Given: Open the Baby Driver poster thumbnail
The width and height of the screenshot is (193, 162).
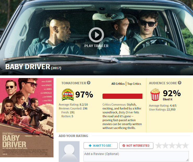Looking at the screenshot, I should (27, 118).
